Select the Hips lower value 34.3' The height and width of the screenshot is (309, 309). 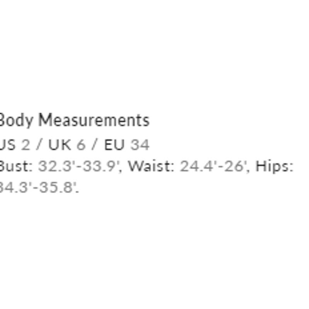coord(14,188)
